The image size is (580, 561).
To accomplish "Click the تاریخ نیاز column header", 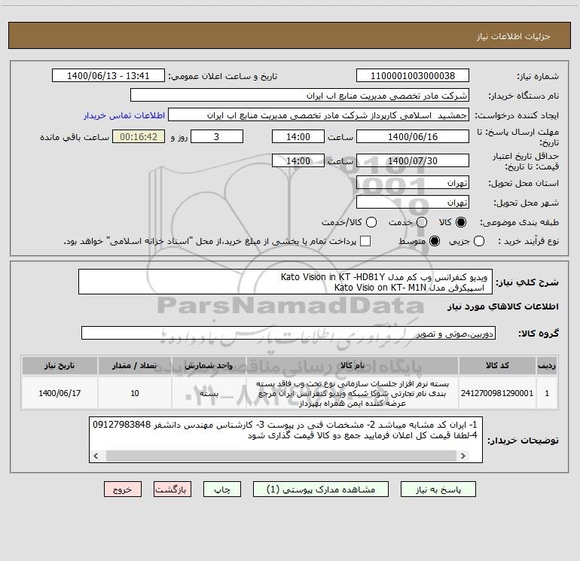I will click(x=60, y=366).
